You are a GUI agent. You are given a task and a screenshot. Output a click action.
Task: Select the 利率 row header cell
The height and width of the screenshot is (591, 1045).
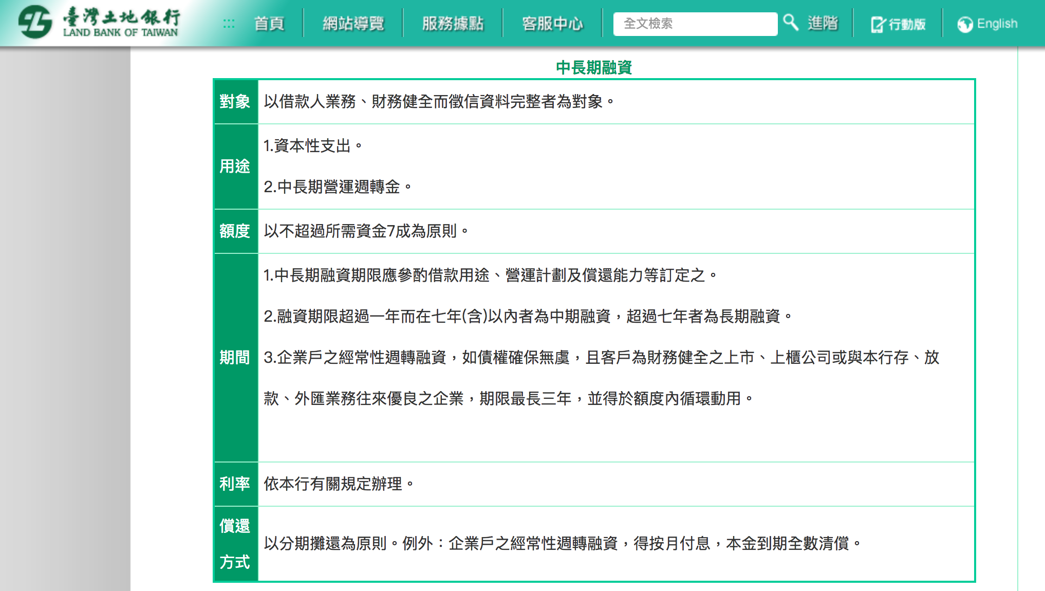(x=235, y=484)
